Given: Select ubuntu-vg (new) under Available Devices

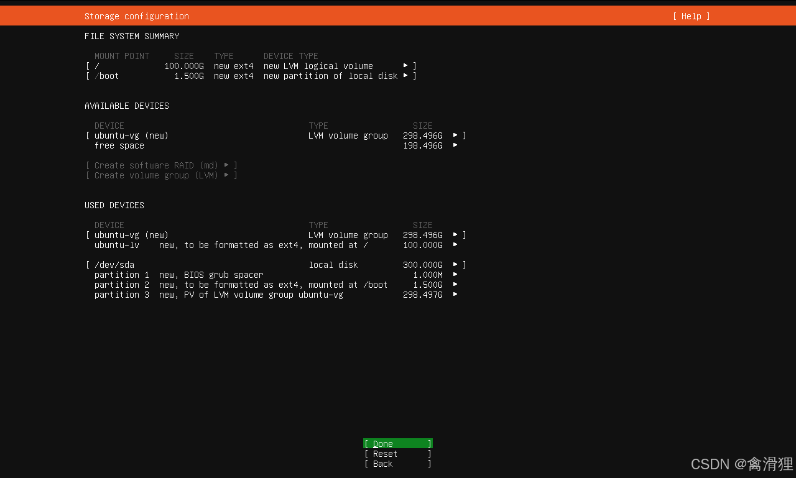Looking at the screenshot, I should [276, 136].
